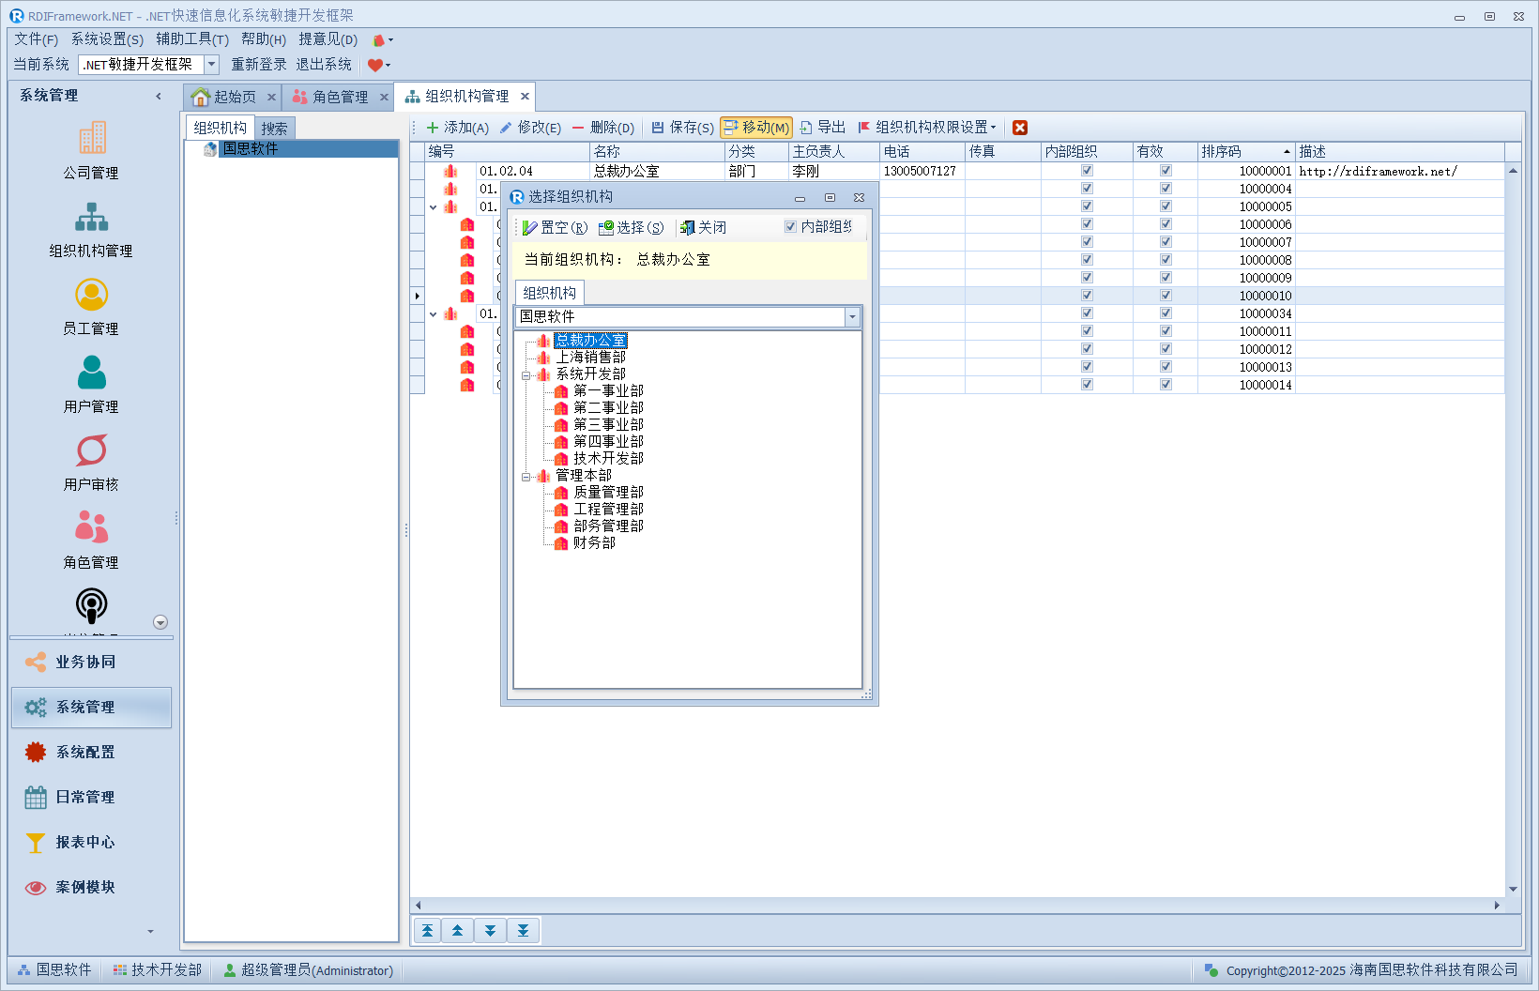This screenshot has width=1539, height=991.
Task: Toggle 内部组织 checkbox for row 10000010
Action: click(1087, 296)
